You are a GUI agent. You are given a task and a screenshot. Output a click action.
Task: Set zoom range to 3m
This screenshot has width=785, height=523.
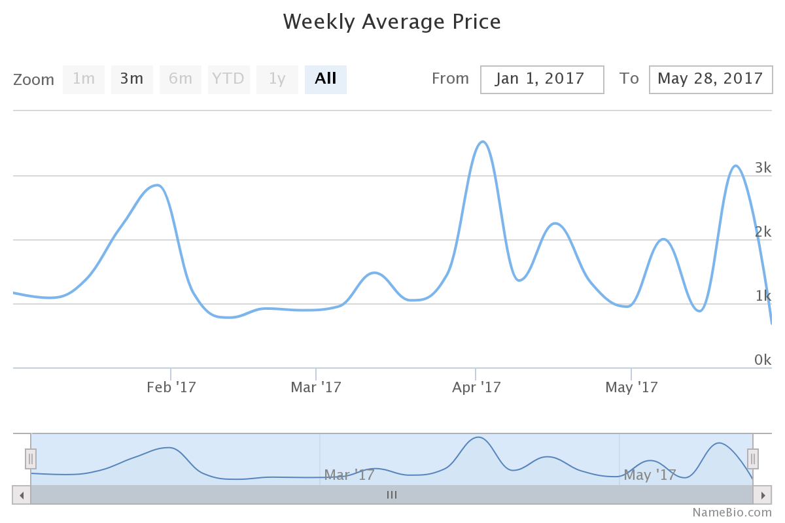[x=132, y=80]
